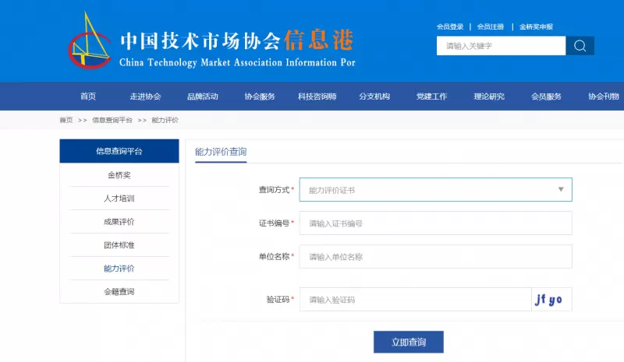Screen dimensions: 624x362
Task: Click the 会员登录 link
Action: [x=450, y=26]
